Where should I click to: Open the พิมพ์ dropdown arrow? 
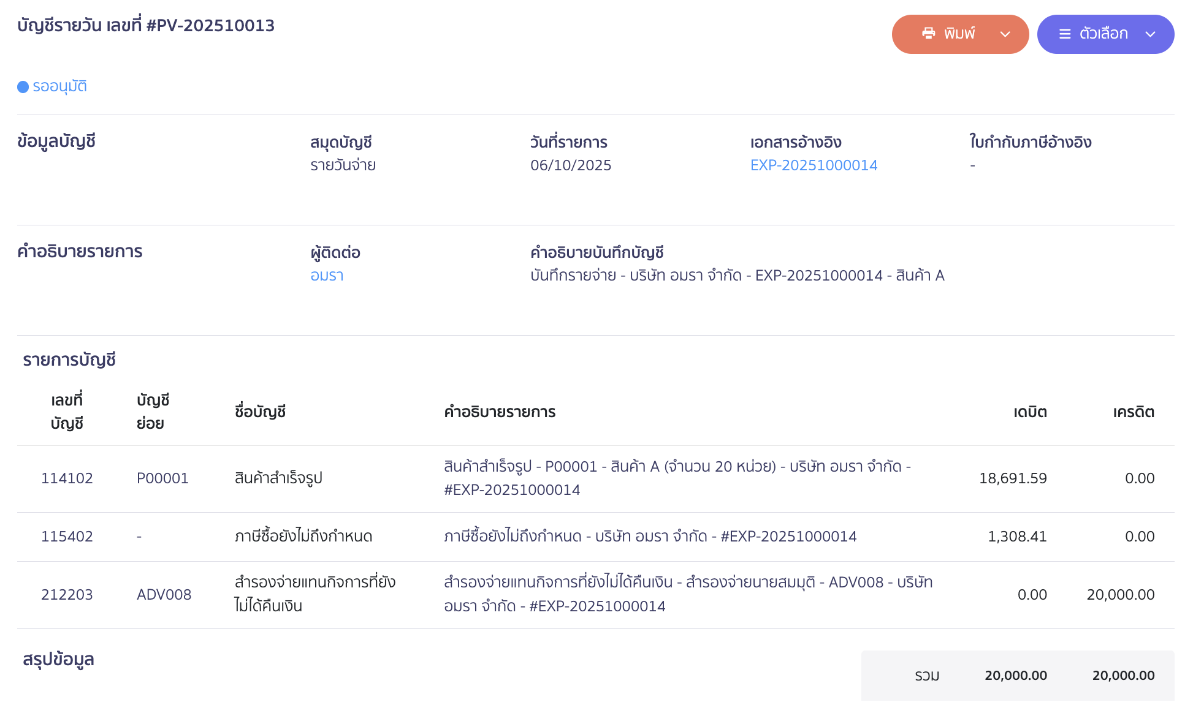1005,35
